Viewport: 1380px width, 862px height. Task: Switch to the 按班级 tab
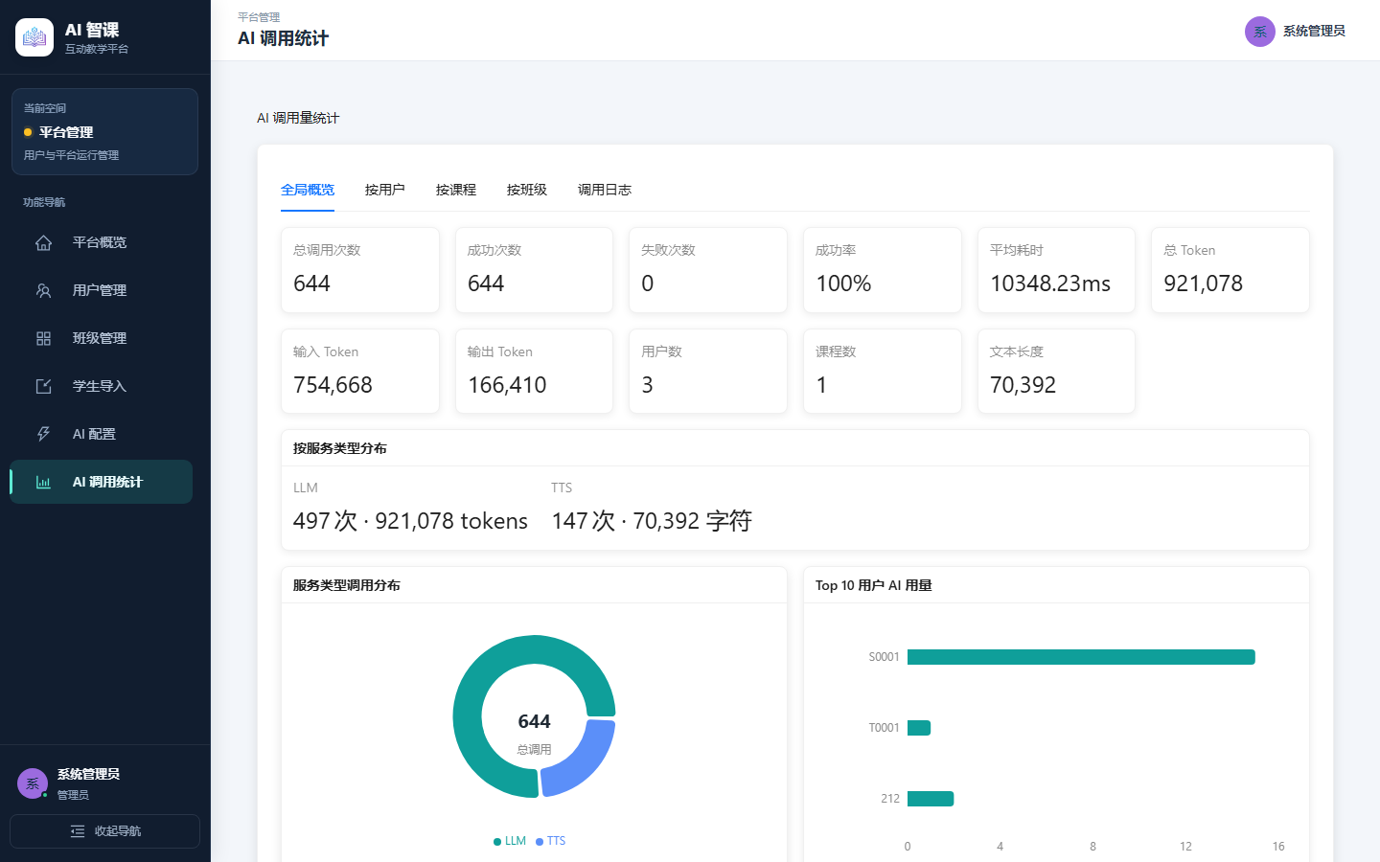pyautogui.click(x=527, y=190)
